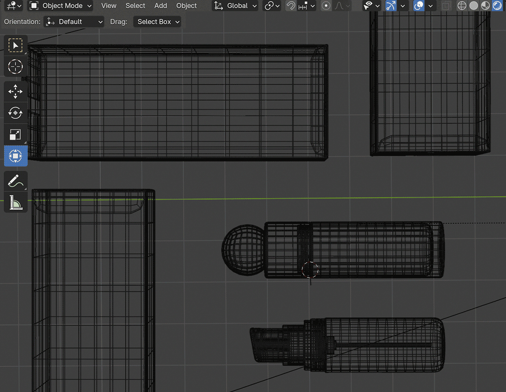Open the View menu

[109, 6]
